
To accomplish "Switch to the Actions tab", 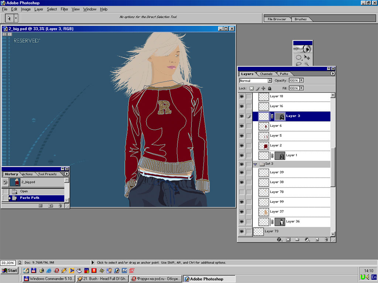I will [x=27, y=174].
